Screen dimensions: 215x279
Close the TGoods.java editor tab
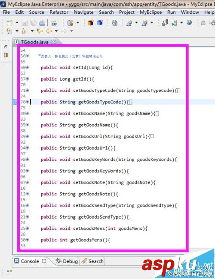(53, 42)
